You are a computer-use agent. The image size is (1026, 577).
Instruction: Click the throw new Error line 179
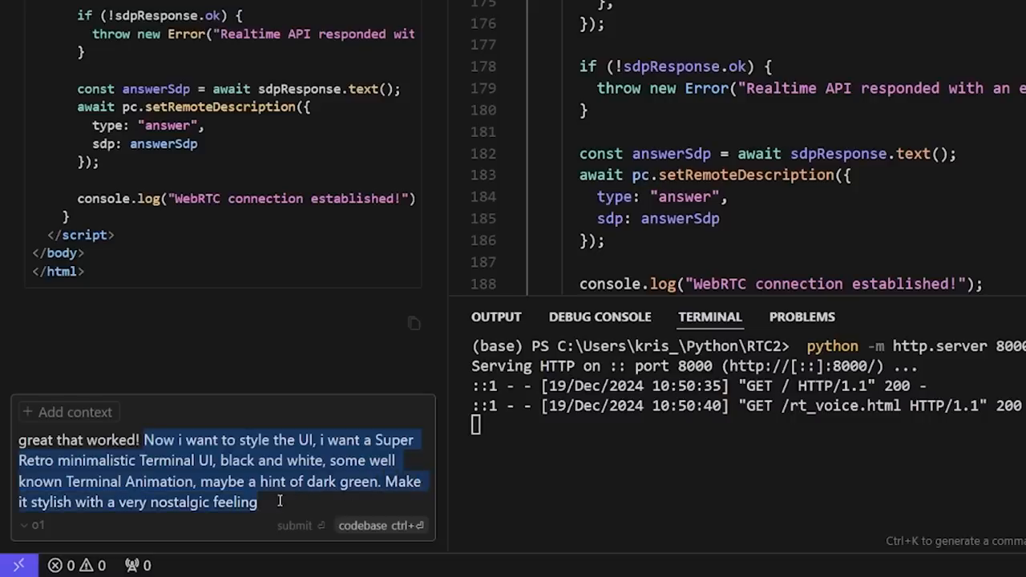[811, 88]
